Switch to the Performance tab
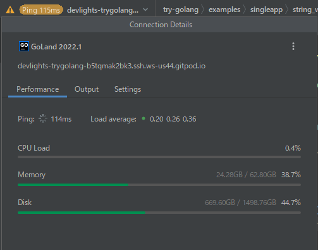This screenshot has height=250, width=318. pyautogui.click(x=38, y=89)
